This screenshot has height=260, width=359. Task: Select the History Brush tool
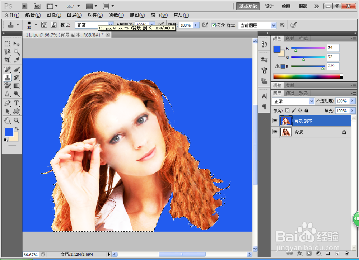coord(17,77)
